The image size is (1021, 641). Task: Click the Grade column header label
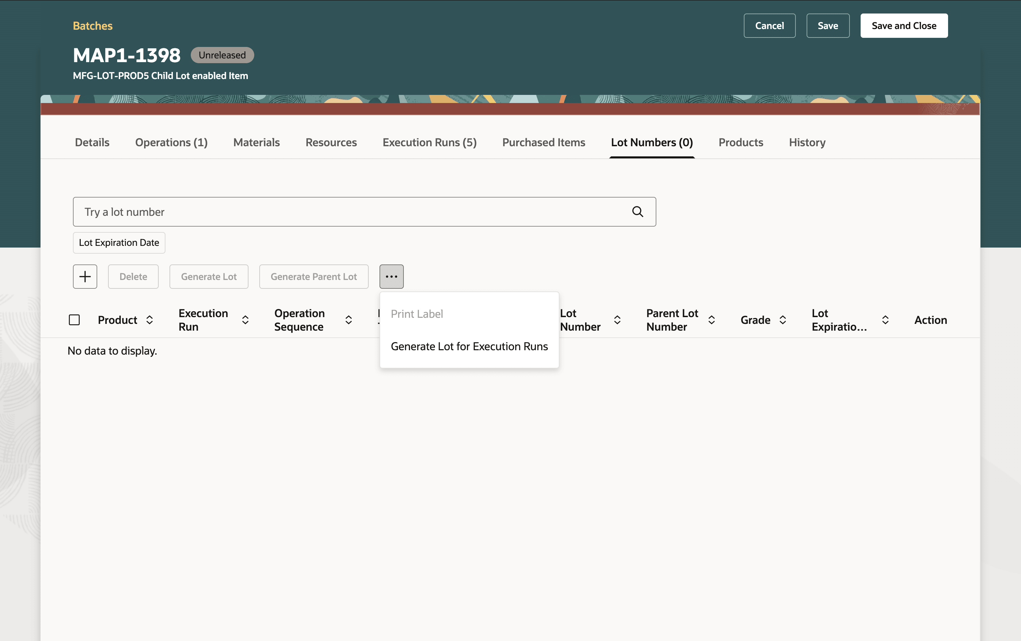[755, 319]
